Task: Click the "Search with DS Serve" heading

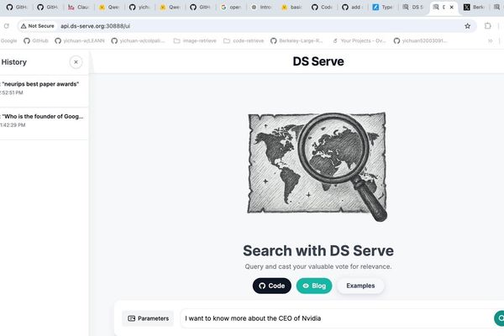Action: tap(318, 251)
